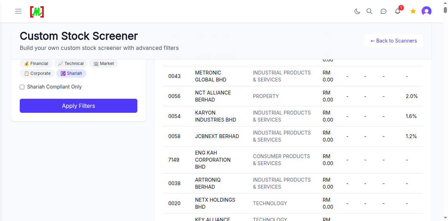Select stock code 0056
Screen dimensions: 448x221
(x=174, y=96)
